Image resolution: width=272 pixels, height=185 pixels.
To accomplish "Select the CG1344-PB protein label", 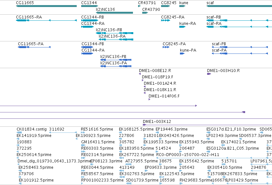I will click(93, 44).
